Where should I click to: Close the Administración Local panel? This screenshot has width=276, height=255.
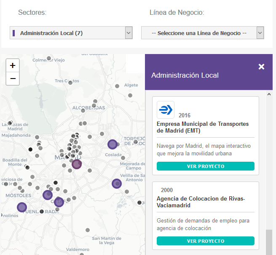261,67
